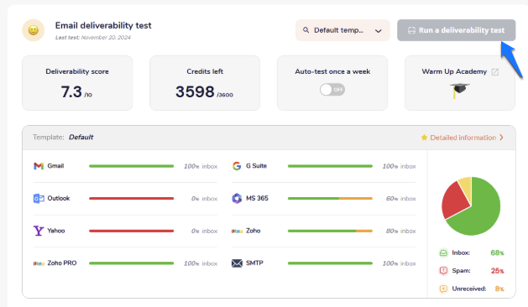This screenshot has height=307, width=528.
Task: Click the Outlook provider icon
Action: tap(39, 199)
